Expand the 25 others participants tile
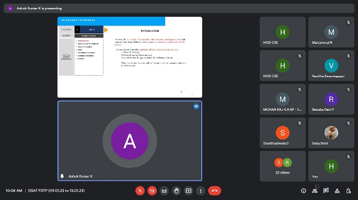The width and height of the screenshot is (358, 200). click(282, 166)
